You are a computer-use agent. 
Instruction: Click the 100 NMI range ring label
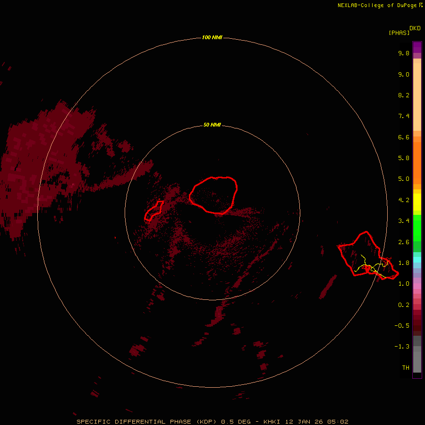pyautogui.click(x=212, y=37)
